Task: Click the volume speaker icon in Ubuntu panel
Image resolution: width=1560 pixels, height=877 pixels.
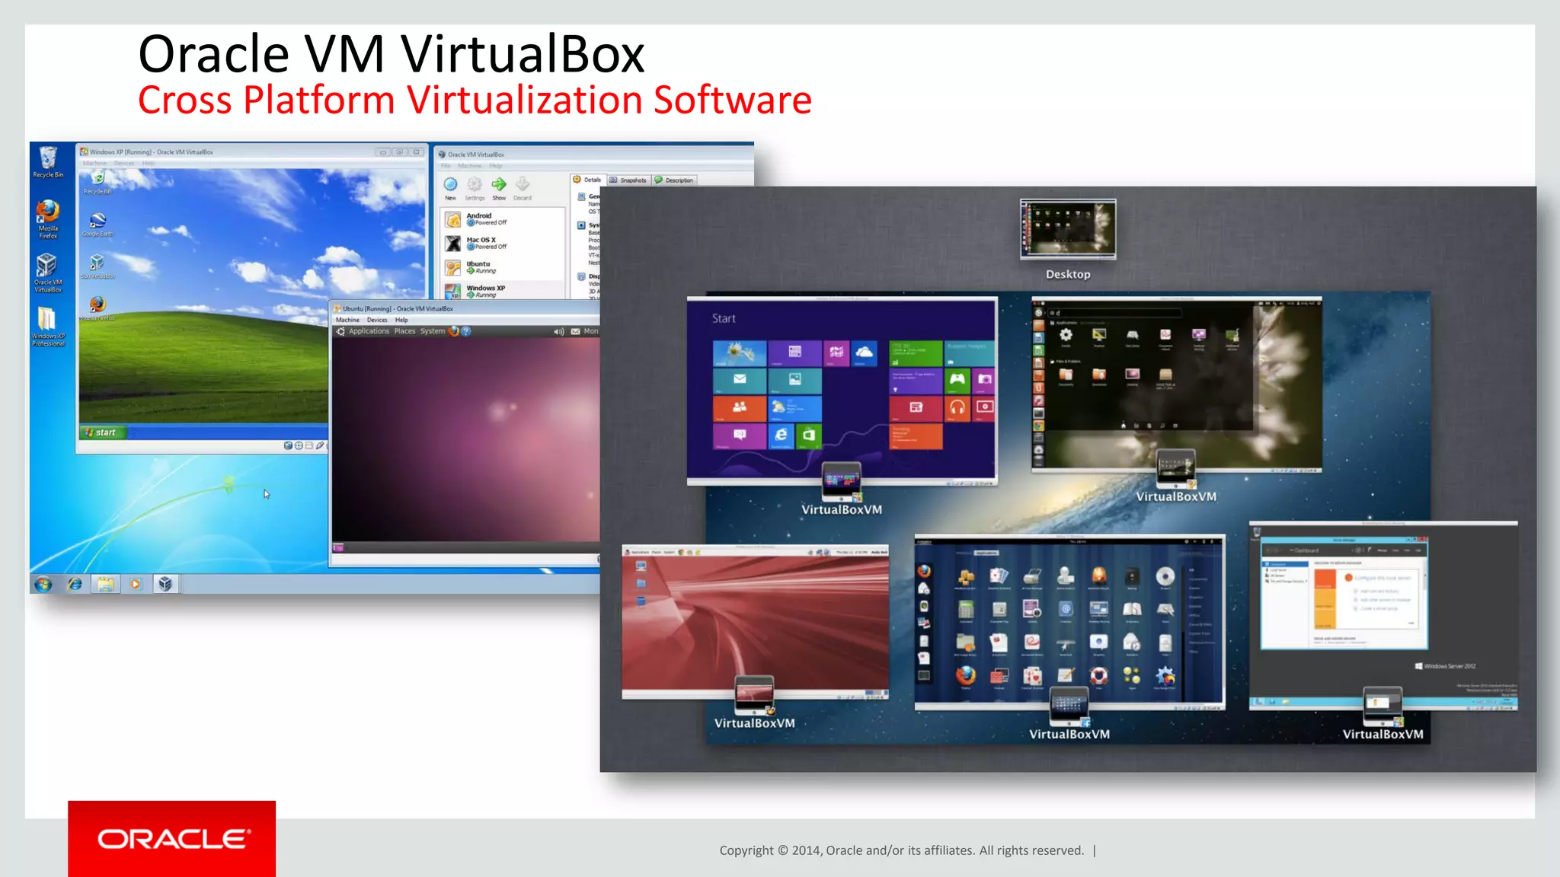Action: 558,332
